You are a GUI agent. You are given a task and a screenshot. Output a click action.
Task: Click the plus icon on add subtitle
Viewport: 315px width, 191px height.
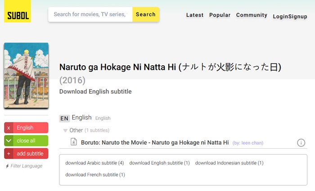tap(9, 154)
